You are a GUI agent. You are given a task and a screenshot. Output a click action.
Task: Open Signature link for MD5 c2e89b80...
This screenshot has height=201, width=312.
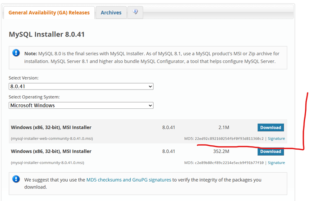click(276, 163)
